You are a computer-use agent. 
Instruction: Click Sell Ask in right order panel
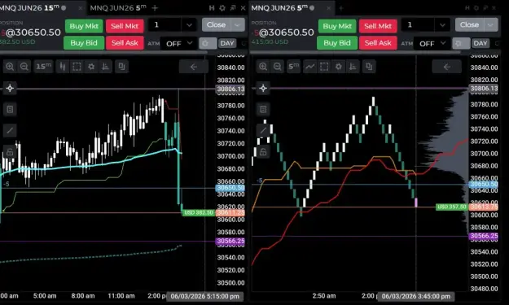[x=378, y=43]
